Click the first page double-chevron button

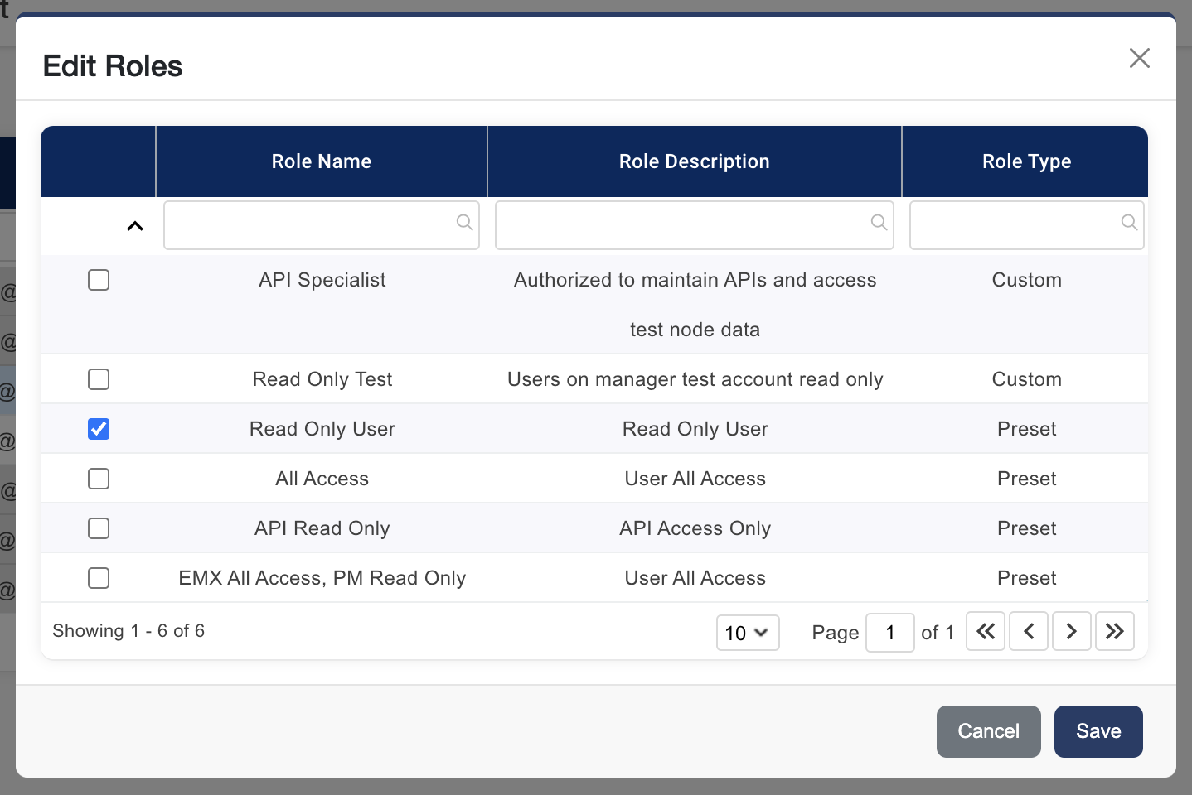[x=985, y=632]
